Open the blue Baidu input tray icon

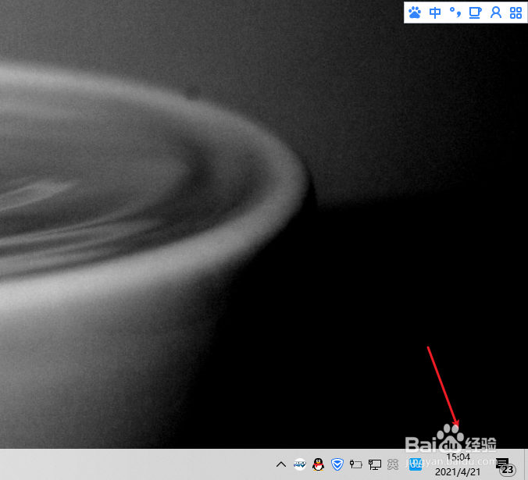point(416,464)
